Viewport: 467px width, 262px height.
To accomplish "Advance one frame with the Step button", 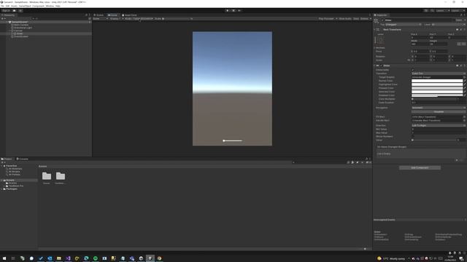I will click(239, 10).
